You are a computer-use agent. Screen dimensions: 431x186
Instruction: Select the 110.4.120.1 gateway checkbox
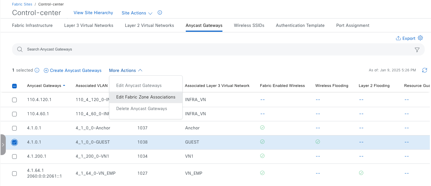[14, 100]
